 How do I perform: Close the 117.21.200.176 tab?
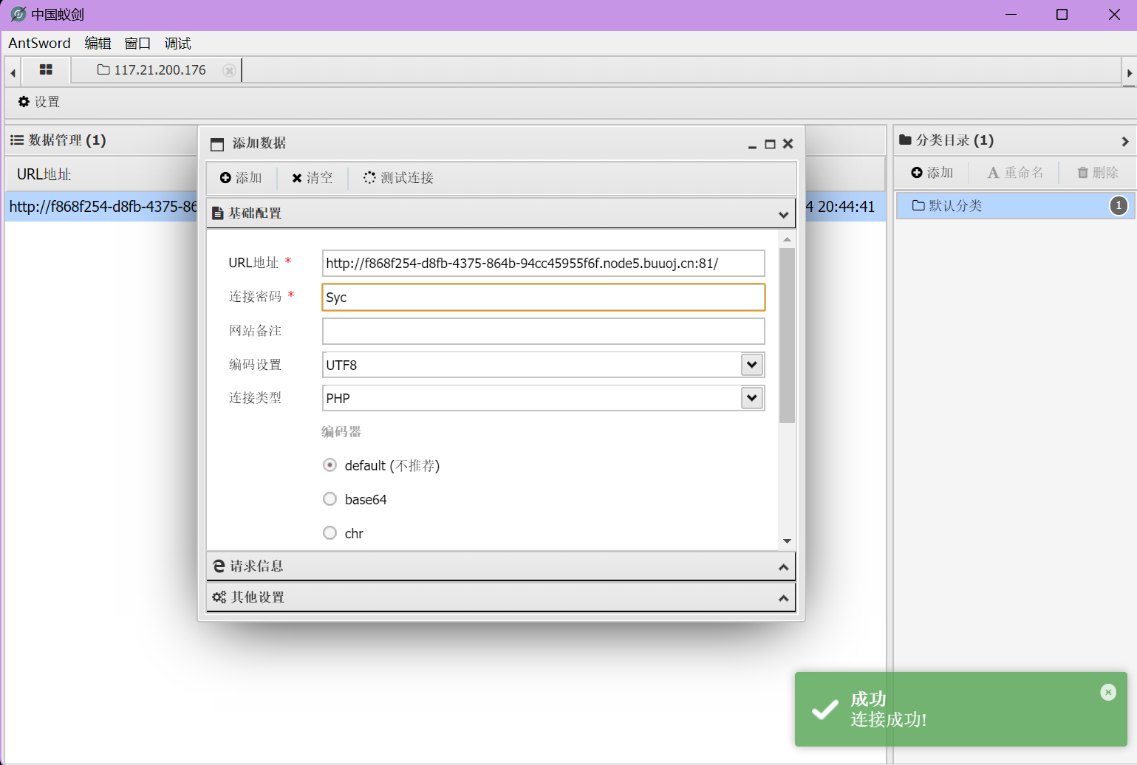(229, 70)
